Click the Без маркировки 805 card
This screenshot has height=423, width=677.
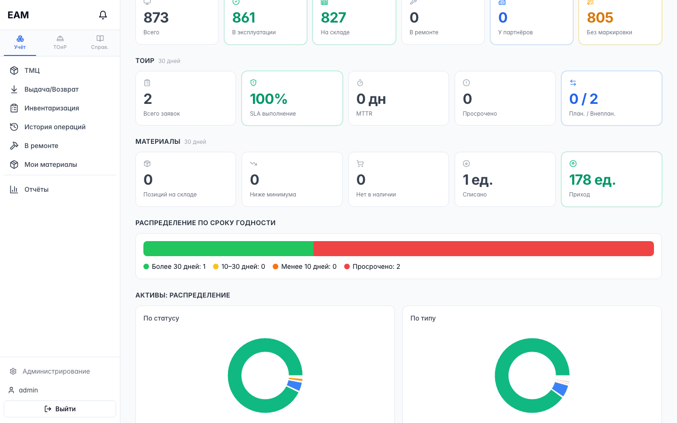(620, 21)
